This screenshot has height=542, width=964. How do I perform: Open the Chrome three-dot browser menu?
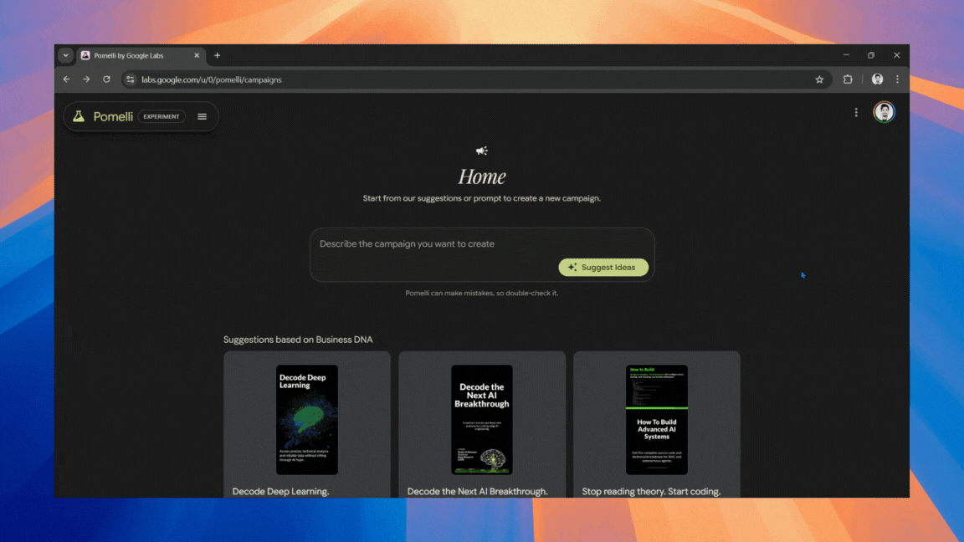[897, 79]
